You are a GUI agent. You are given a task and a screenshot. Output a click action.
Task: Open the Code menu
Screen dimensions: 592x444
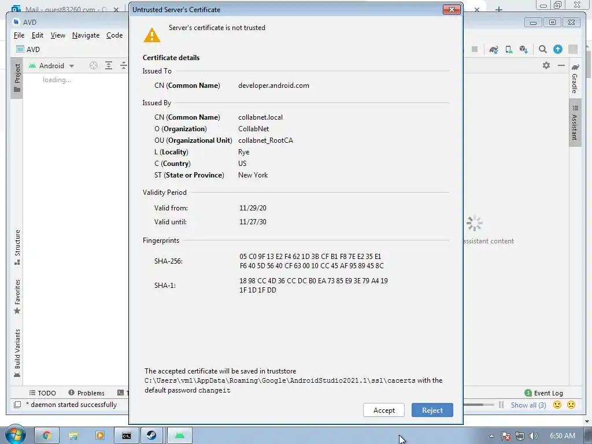[x=114, y=35]
